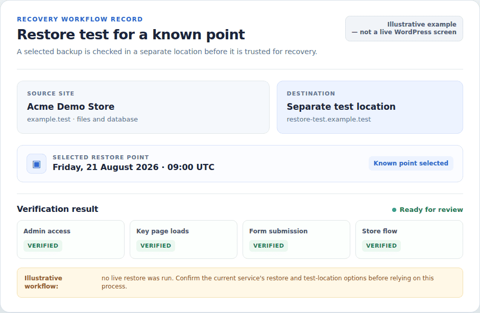Click the Illustrative workflow: warning label
This screenshot has height=313, width=480.
[43, 282]
